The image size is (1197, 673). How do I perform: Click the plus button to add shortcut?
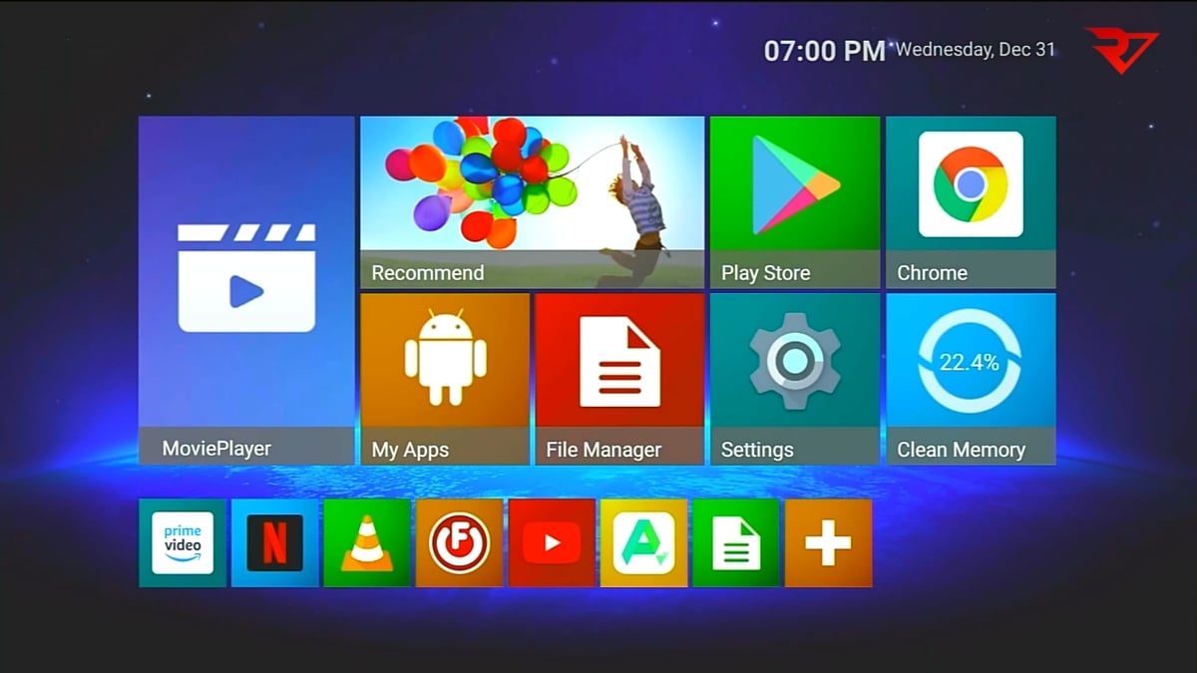828,543
